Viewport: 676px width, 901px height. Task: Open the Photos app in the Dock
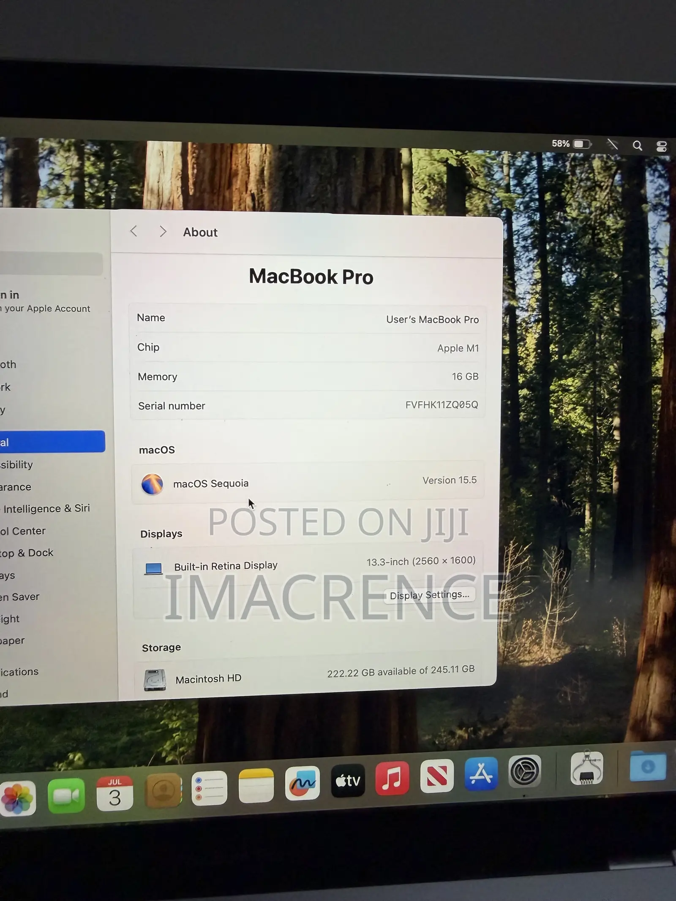coord(17,798)
